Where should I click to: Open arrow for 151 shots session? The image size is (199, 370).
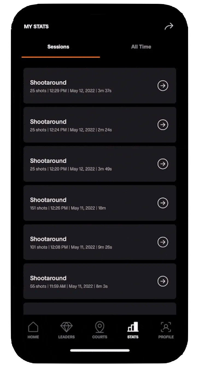[163, 203]
